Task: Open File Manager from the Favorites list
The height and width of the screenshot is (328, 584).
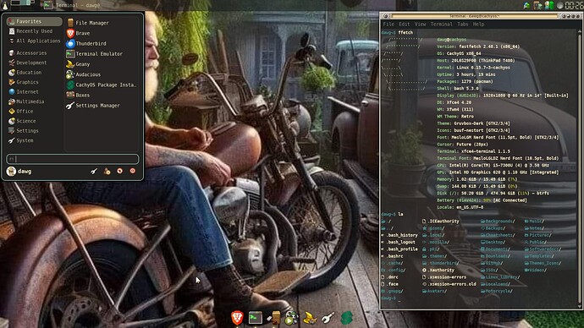Action: coord(102,23)
